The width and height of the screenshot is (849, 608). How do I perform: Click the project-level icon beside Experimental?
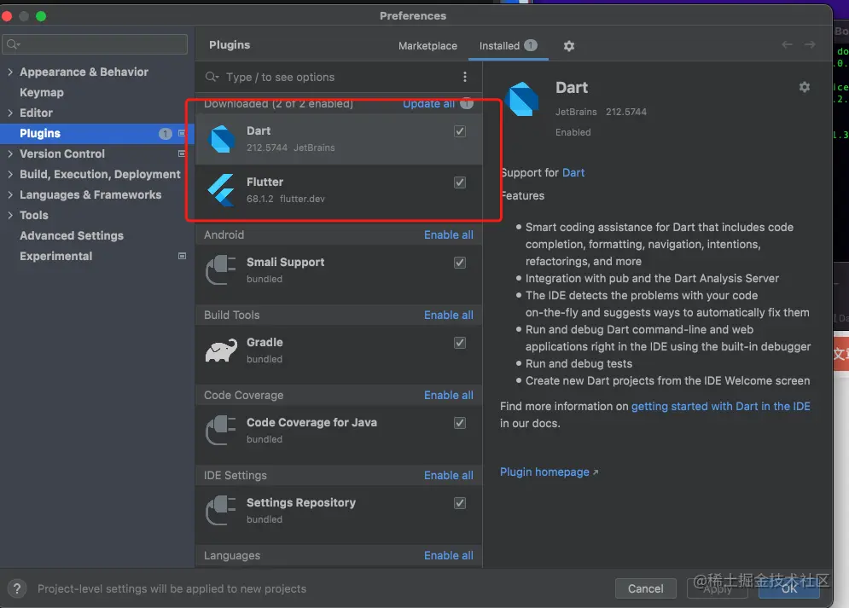[x=182, y=256]
